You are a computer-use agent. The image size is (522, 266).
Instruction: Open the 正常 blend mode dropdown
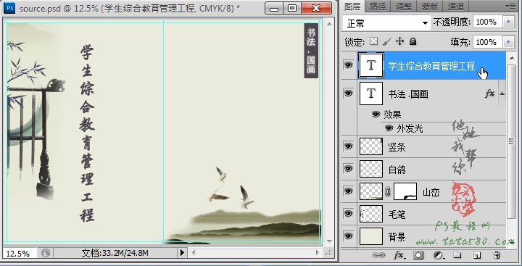click(386, 23)
